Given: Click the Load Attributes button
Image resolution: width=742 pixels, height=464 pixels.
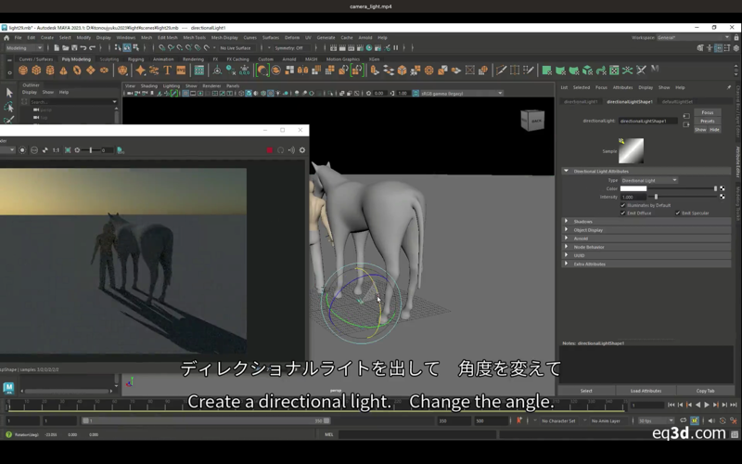Looking at the screenshot, I should (x=646, y=391).
